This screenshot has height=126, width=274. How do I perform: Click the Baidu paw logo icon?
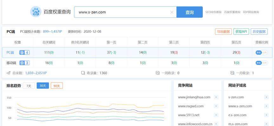[x=36, y=12]
